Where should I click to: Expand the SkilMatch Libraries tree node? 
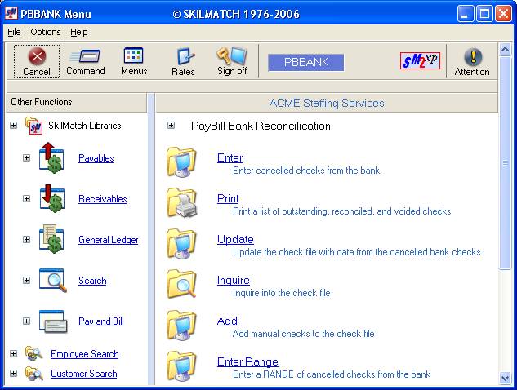[14, 126]
